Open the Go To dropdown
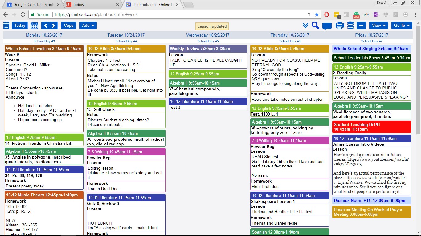This screenshot has width=421, height=236. 402,26
